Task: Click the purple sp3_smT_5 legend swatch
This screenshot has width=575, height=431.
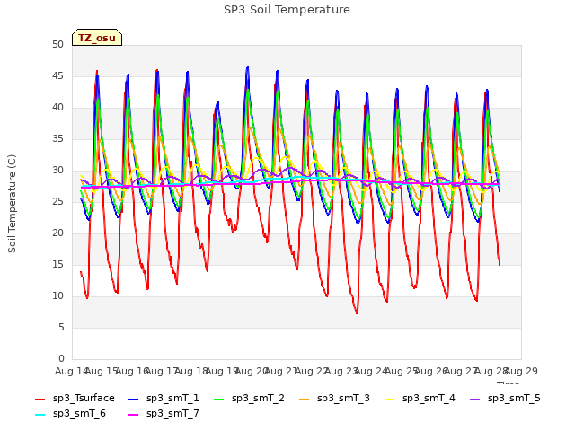Action: (x=475, y=399)
